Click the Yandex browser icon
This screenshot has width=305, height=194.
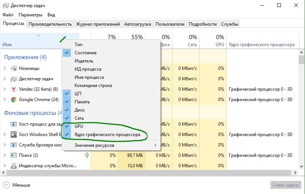point(14,89)
